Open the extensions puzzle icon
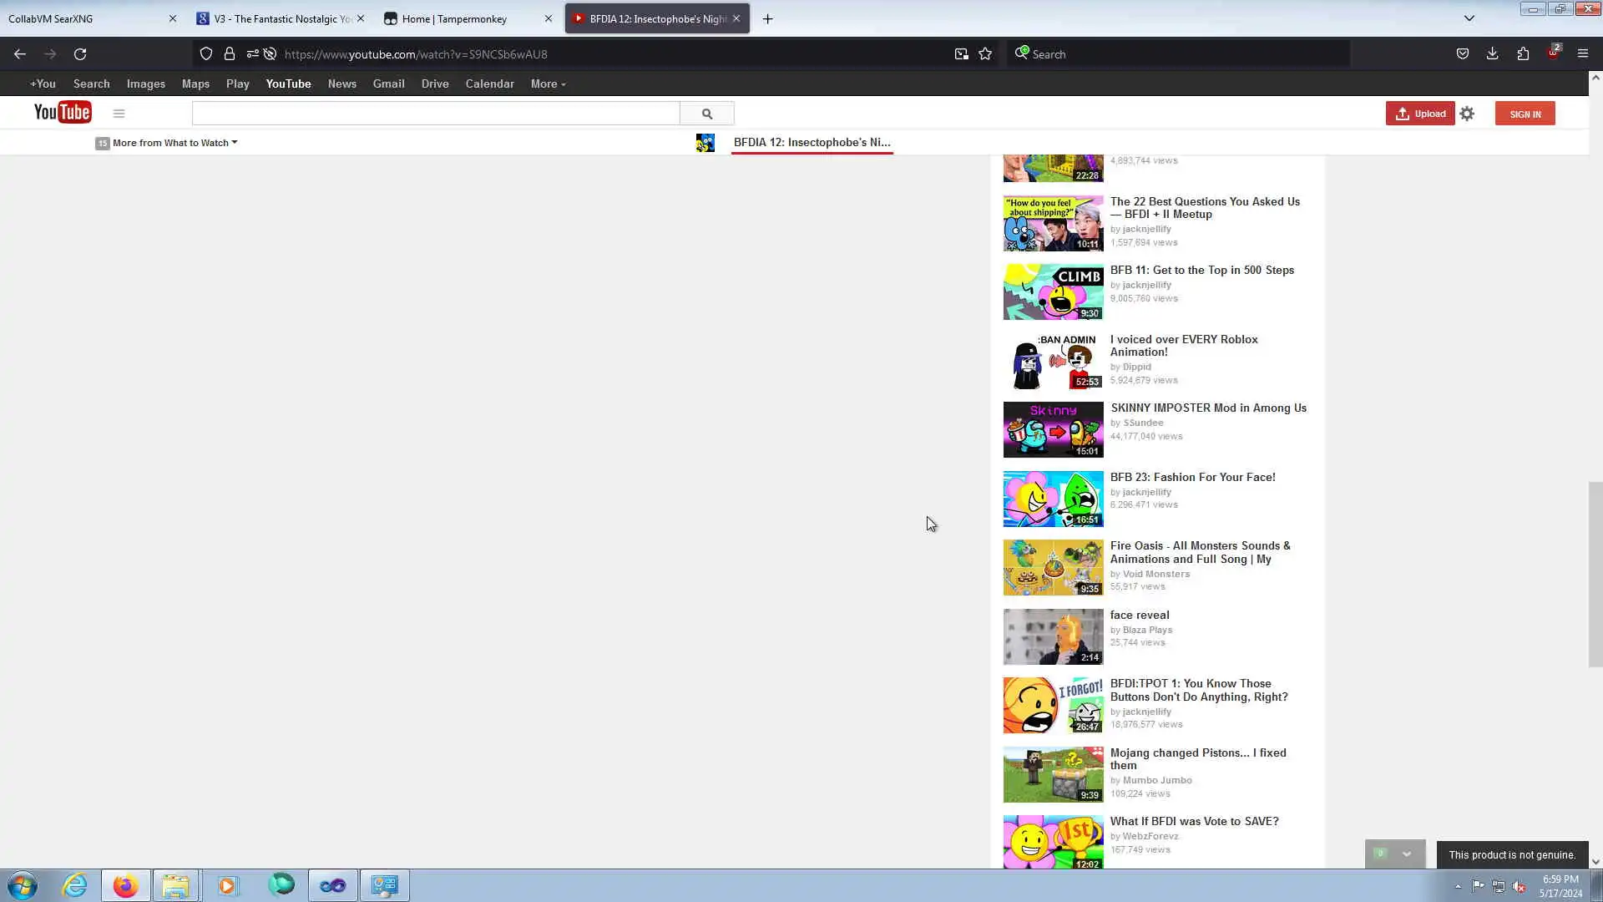The width and height of the screenshot is (1603, 902). [1523, 54]
